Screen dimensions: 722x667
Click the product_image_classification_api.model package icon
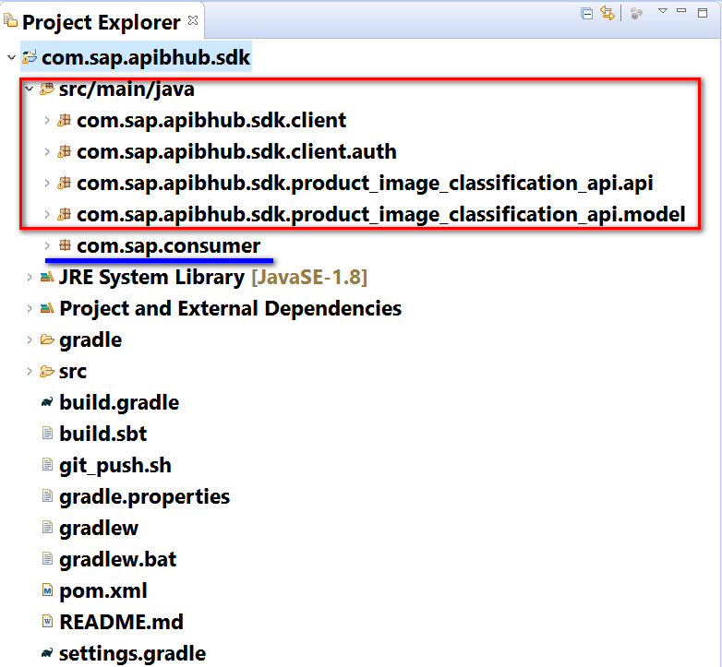(x=64, y=214)
